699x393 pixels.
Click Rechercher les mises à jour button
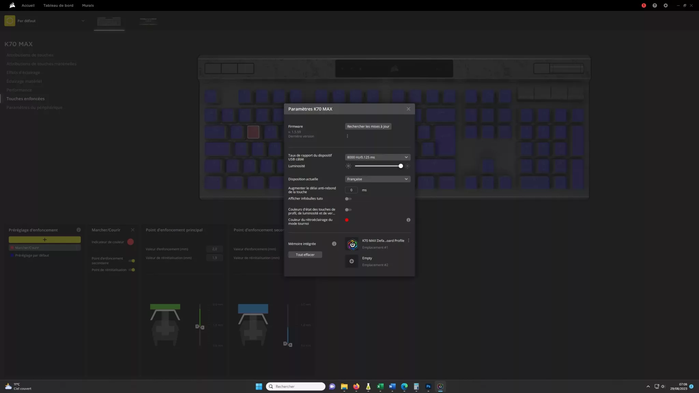pyautogui.click(x=368, y=127)
